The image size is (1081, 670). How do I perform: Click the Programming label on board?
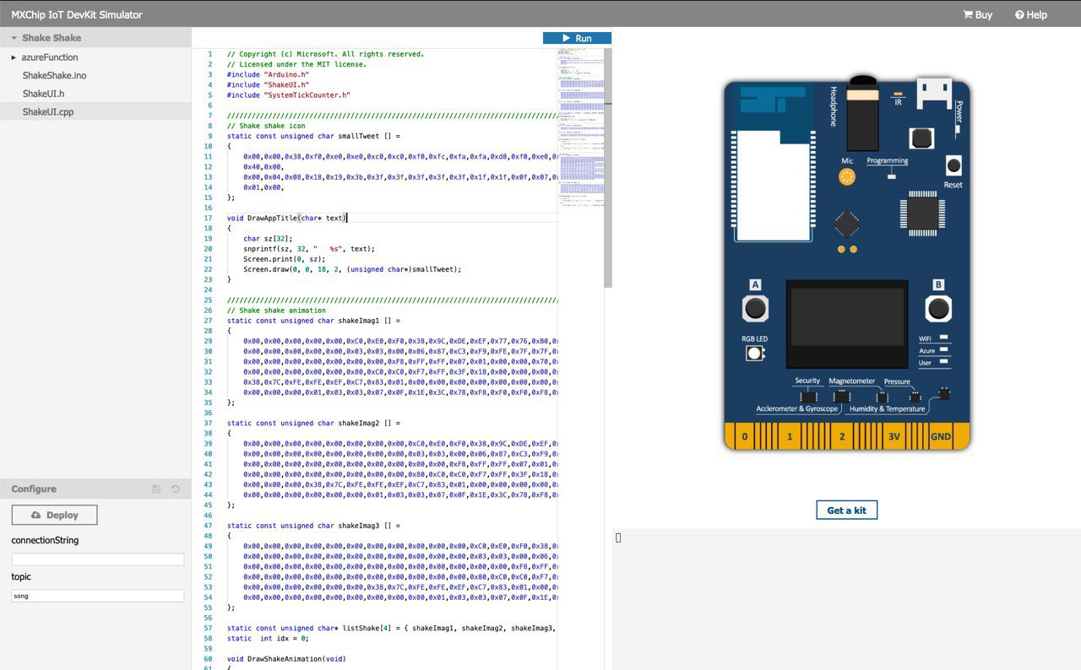pos(887,160)
